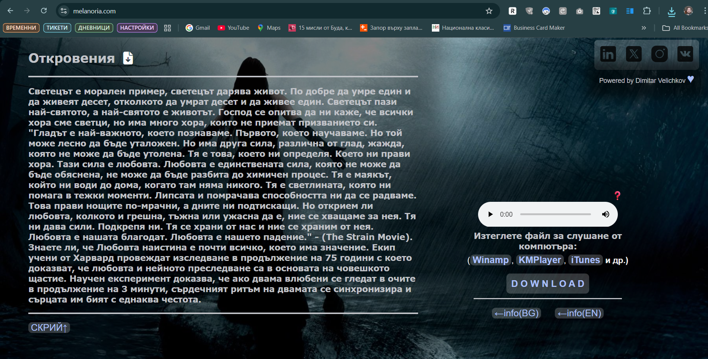
Task: Bookmark this page with the star icon
Action: pos(489,11)
